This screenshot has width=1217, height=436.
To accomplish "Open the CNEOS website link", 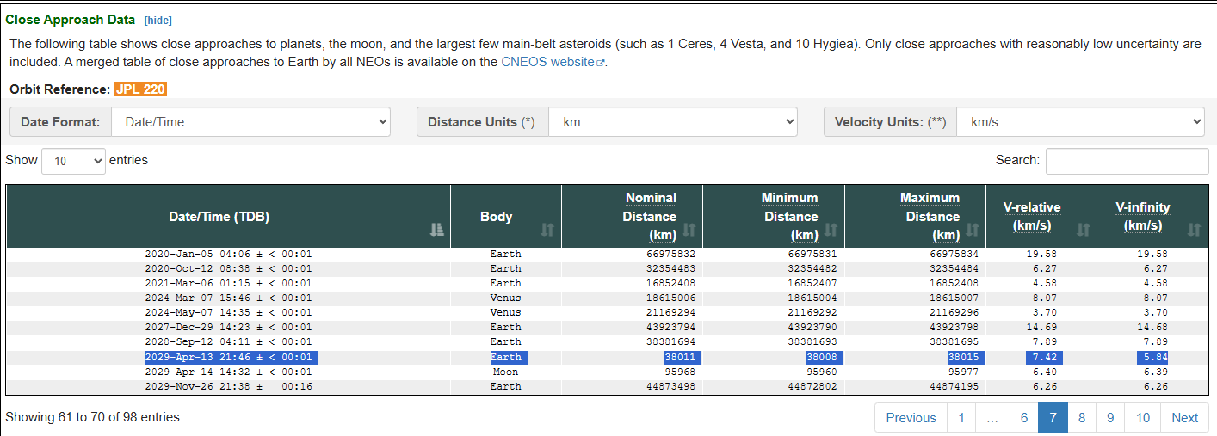I will pyautogui.click(x=553, y=62).
